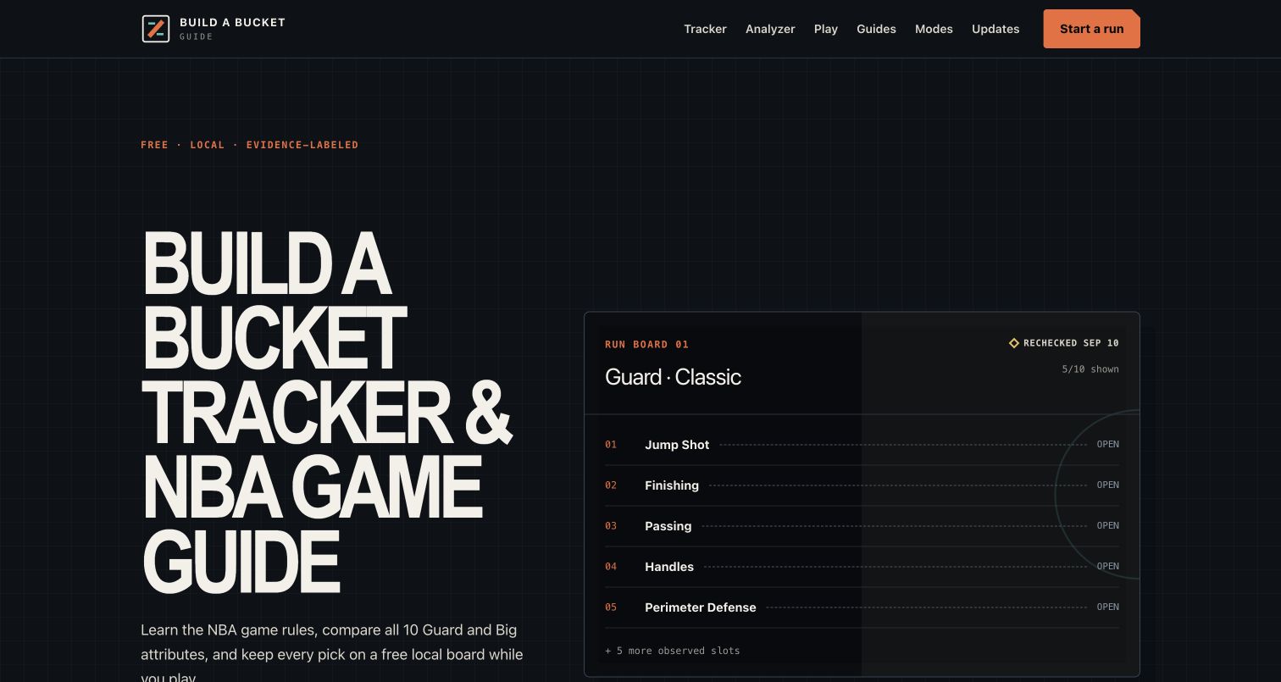
Task: Click the main 'Build a Bucket Tracker' headline
Action: (327, 413)
